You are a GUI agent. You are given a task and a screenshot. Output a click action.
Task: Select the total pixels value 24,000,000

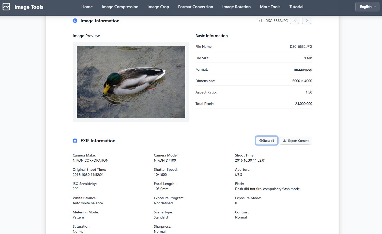point(303,104)
